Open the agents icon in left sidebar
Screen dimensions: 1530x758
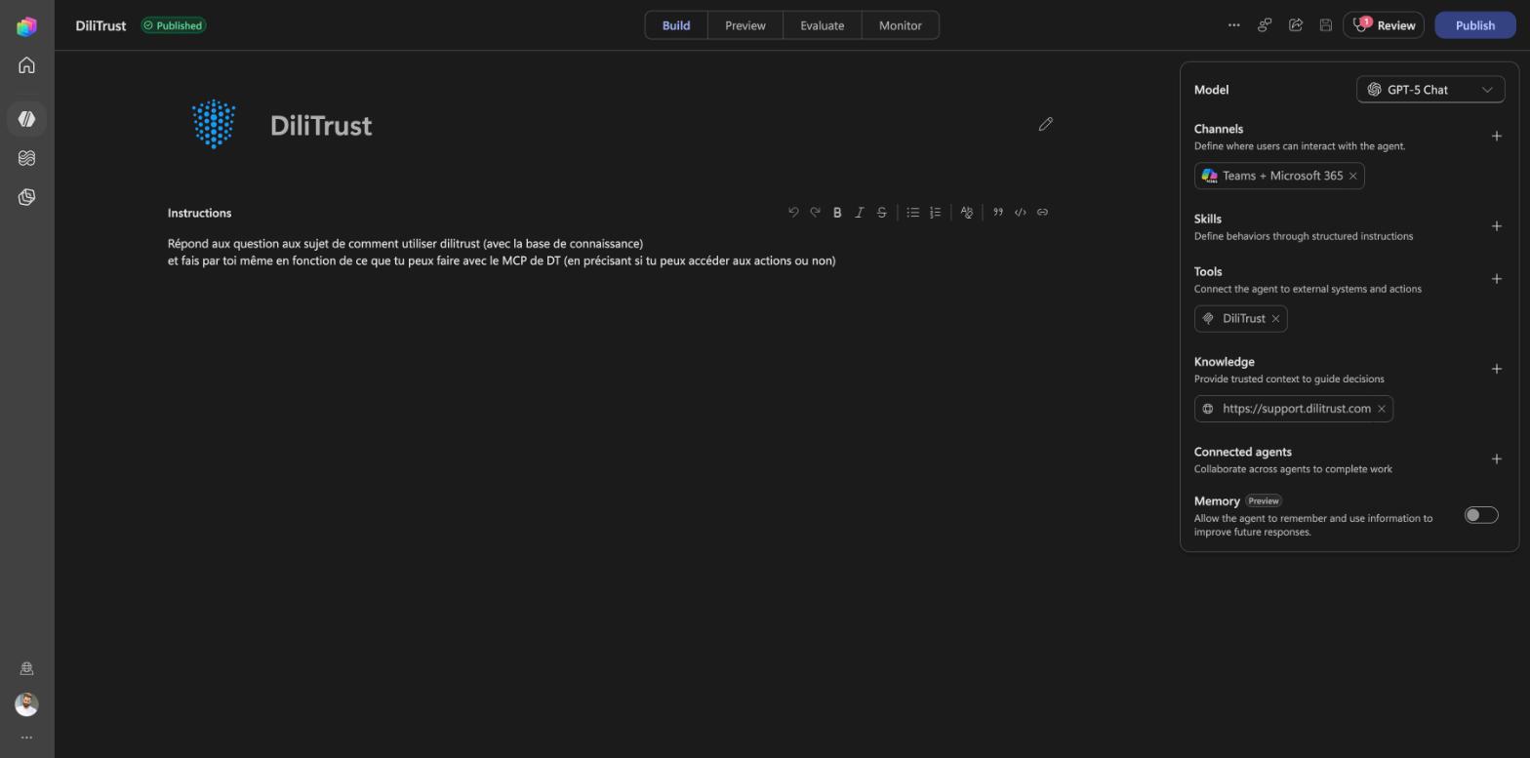tap(26, 119)
